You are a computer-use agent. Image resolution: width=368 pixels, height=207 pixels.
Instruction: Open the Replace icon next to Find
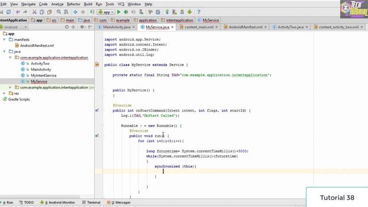(66, 12)
